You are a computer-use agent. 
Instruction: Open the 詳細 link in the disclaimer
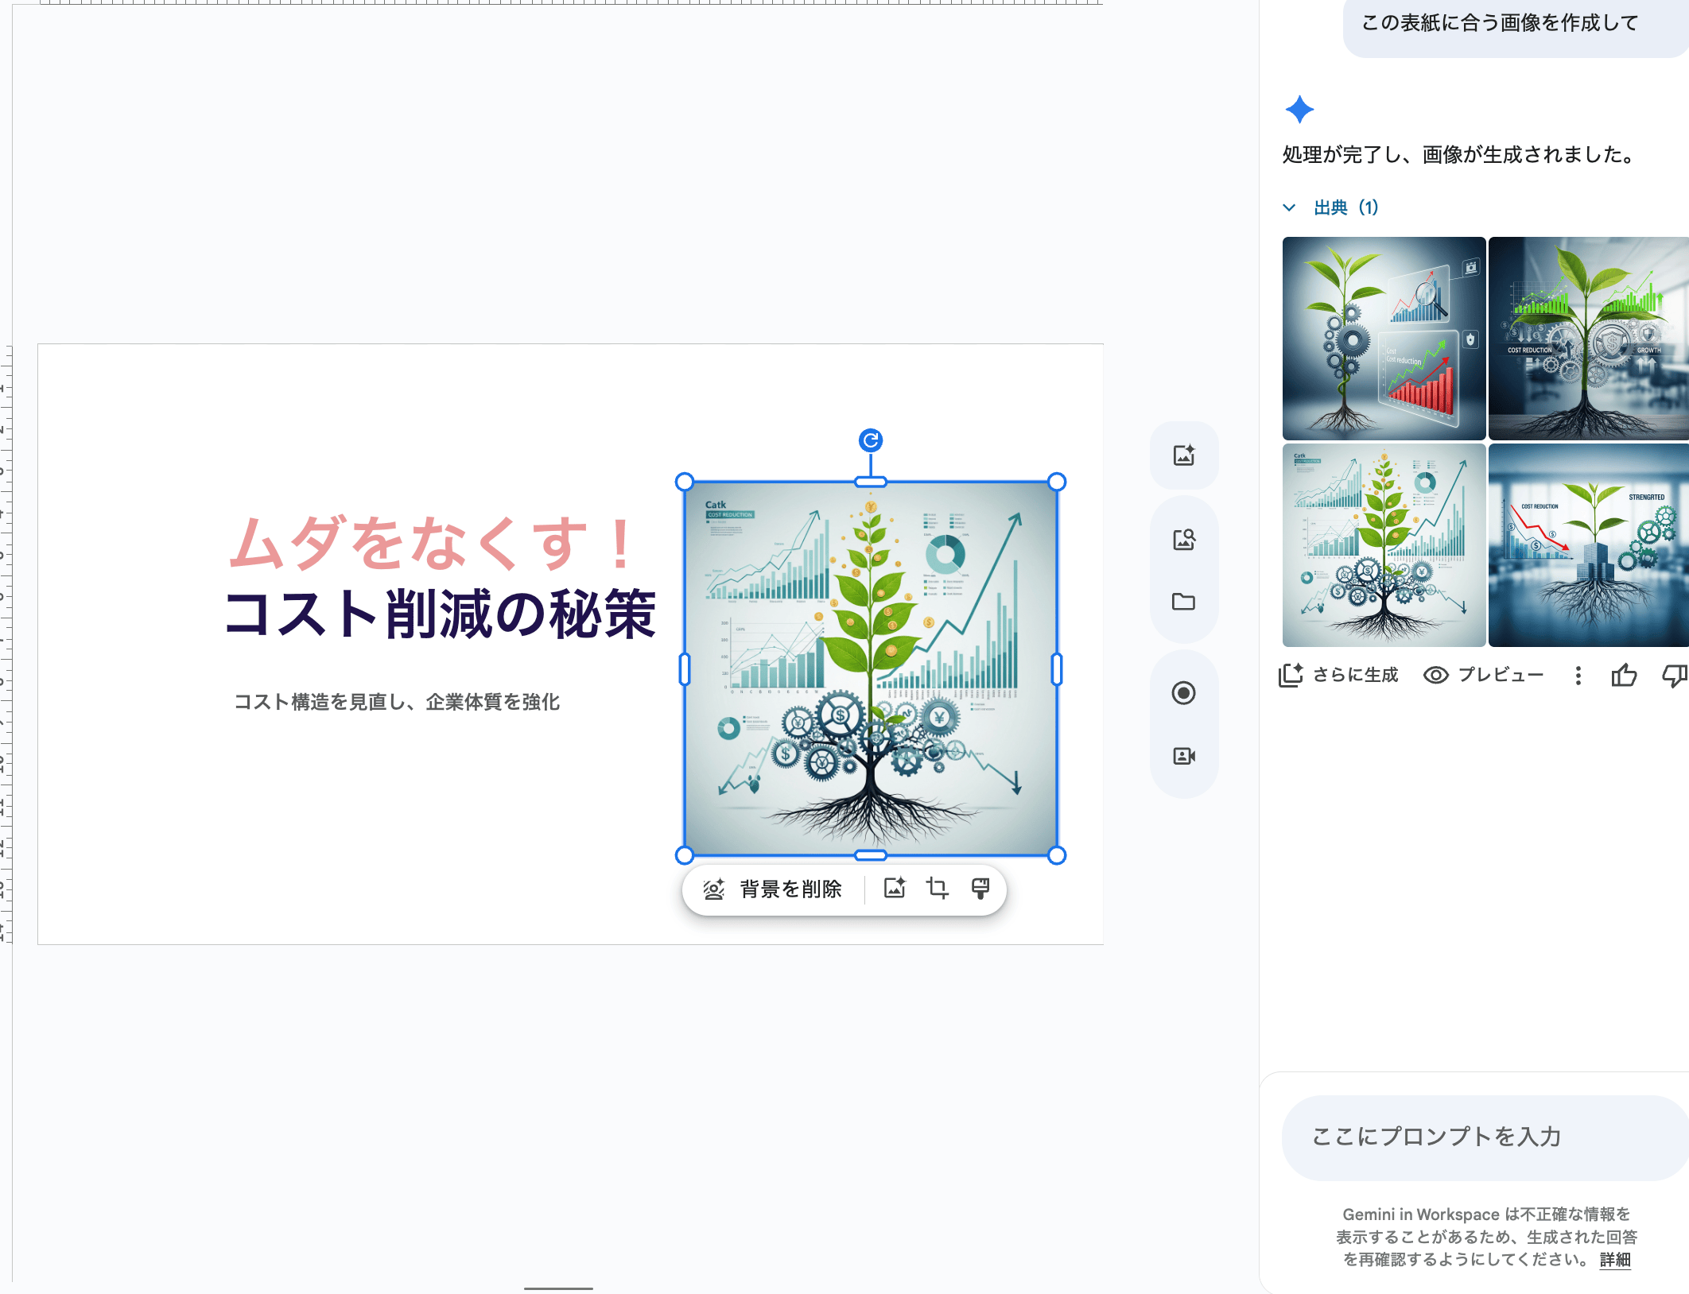1615,1260
